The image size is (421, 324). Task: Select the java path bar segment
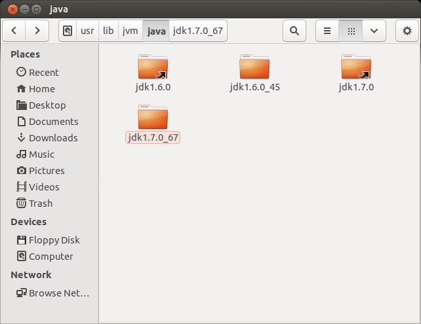[156, 31]
